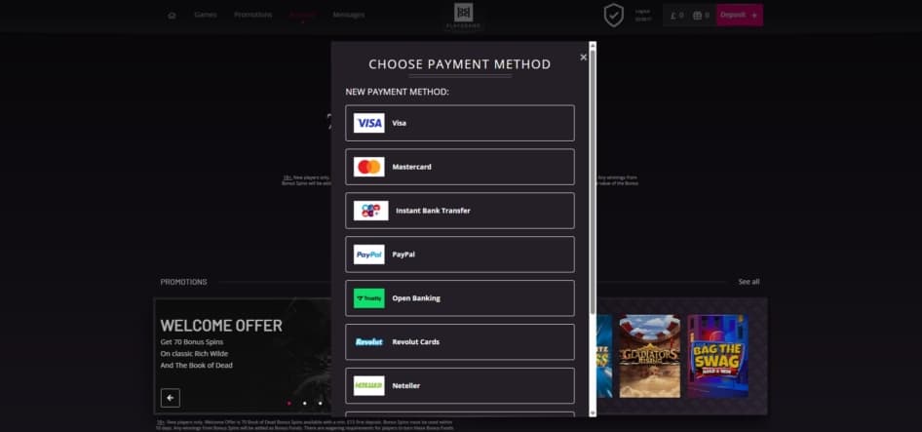Open the Messages menu item

[x=349, y=15]
